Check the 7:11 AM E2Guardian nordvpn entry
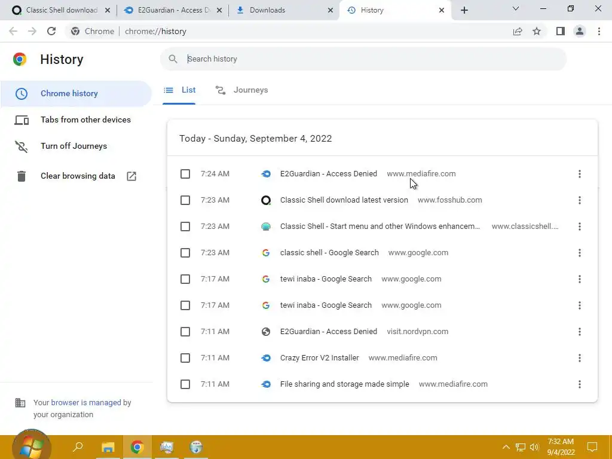612x459 pixels. (185, 332)
